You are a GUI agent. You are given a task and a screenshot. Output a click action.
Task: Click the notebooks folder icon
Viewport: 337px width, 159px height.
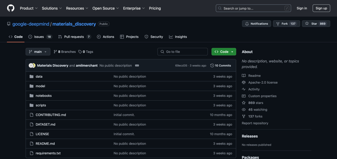point(32,96)
